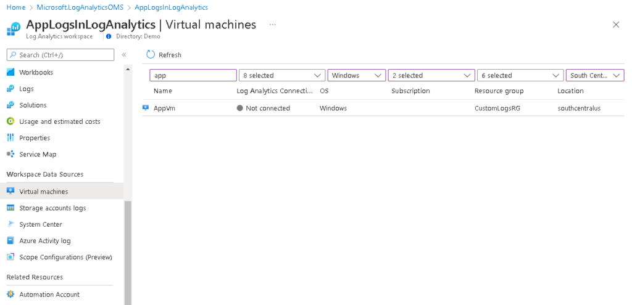Click the Automation Account gear icon
This screenshot has height=305, width=632.
10,295
